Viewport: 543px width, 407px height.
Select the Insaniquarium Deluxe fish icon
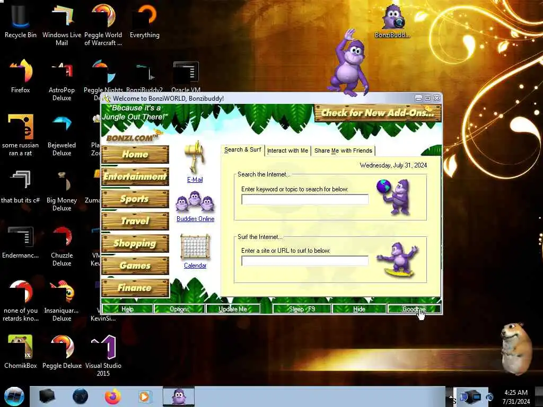tap(62, 300)
